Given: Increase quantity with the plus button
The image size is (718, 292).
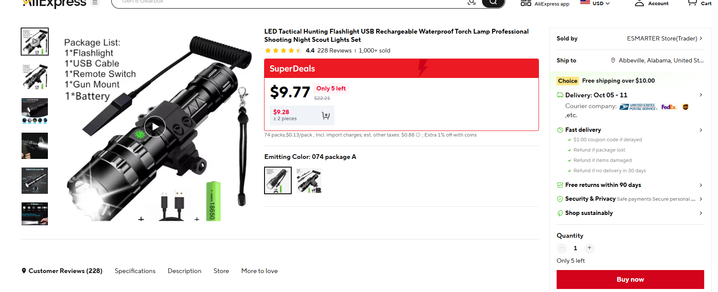Looking at the screenshot, I should point(589,248).
